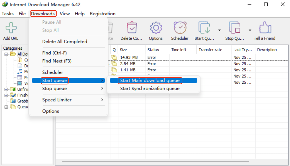This screenshot has width=290, height=166.
Task: Collapse the All Downloads tree node
Action: click(6, 54)
